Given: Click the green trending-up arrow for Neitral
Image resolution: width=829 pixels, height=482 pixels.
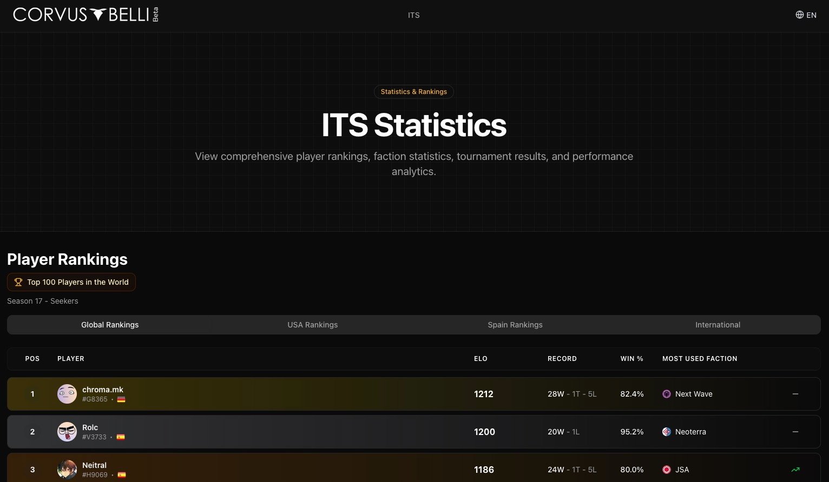Looking at the screenshot, I should point(795,470).
